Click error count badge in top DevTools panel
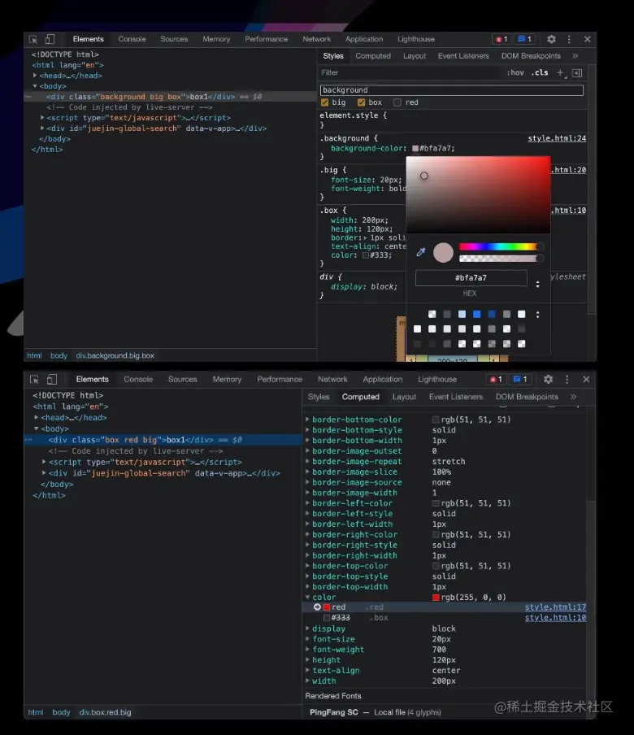The image size is (634, 735). tap(502, 39)
